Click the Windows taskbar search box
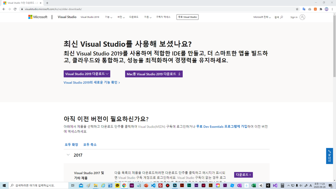The height and width of the screenshot is (189, 336). pos(39,185)
